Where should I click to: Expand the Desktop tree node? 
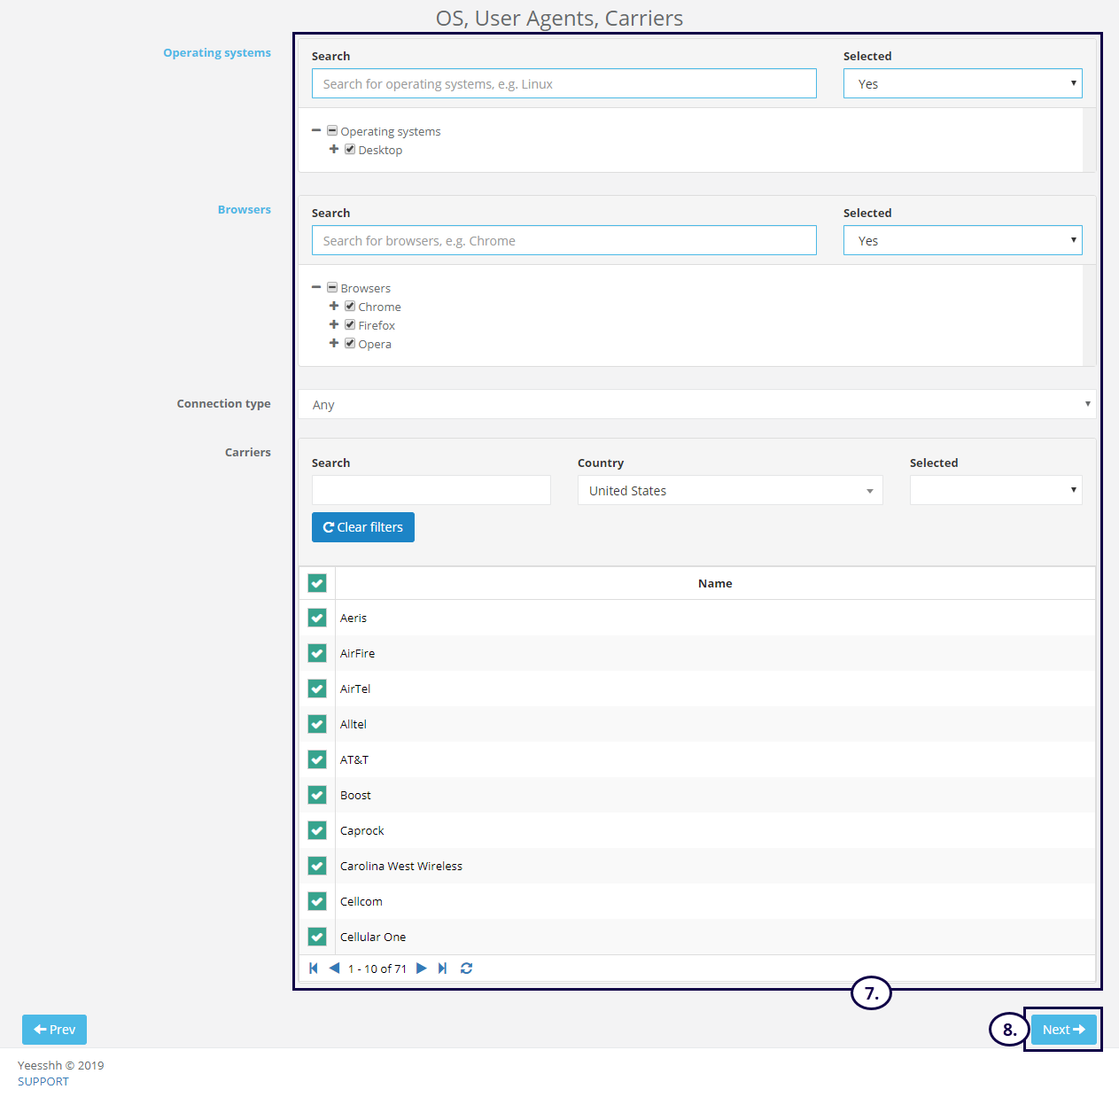coord(334,150)
